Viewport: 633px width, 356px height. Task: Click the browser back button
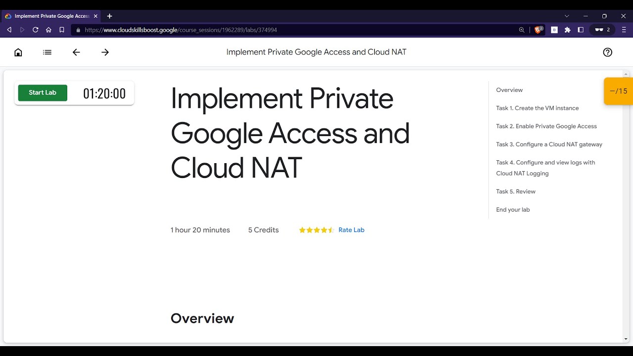pos(9,30)
